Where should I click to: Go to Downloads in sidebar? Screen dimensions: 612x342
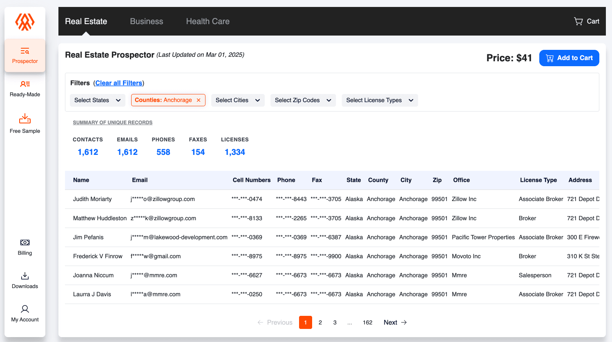coord(25,276)
